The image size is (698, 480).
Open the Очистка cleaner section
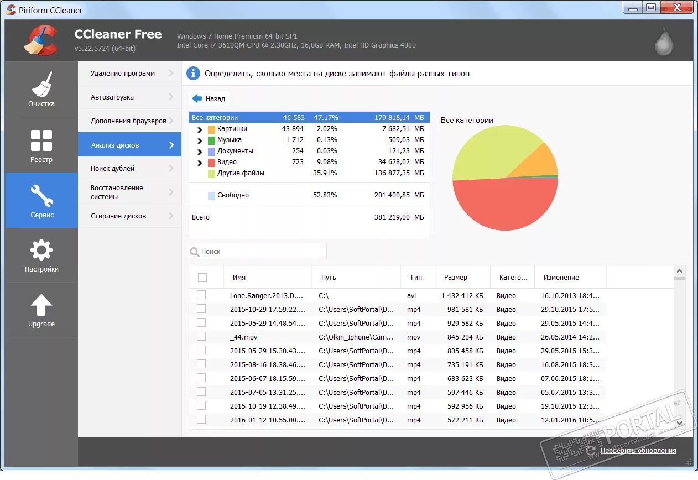[41, 90]
